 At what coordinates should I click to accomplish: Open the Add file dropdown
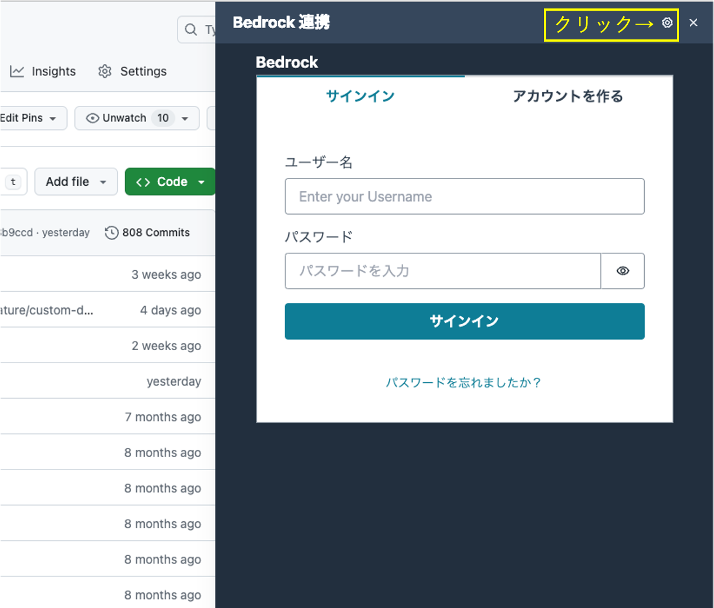[76, 182]
